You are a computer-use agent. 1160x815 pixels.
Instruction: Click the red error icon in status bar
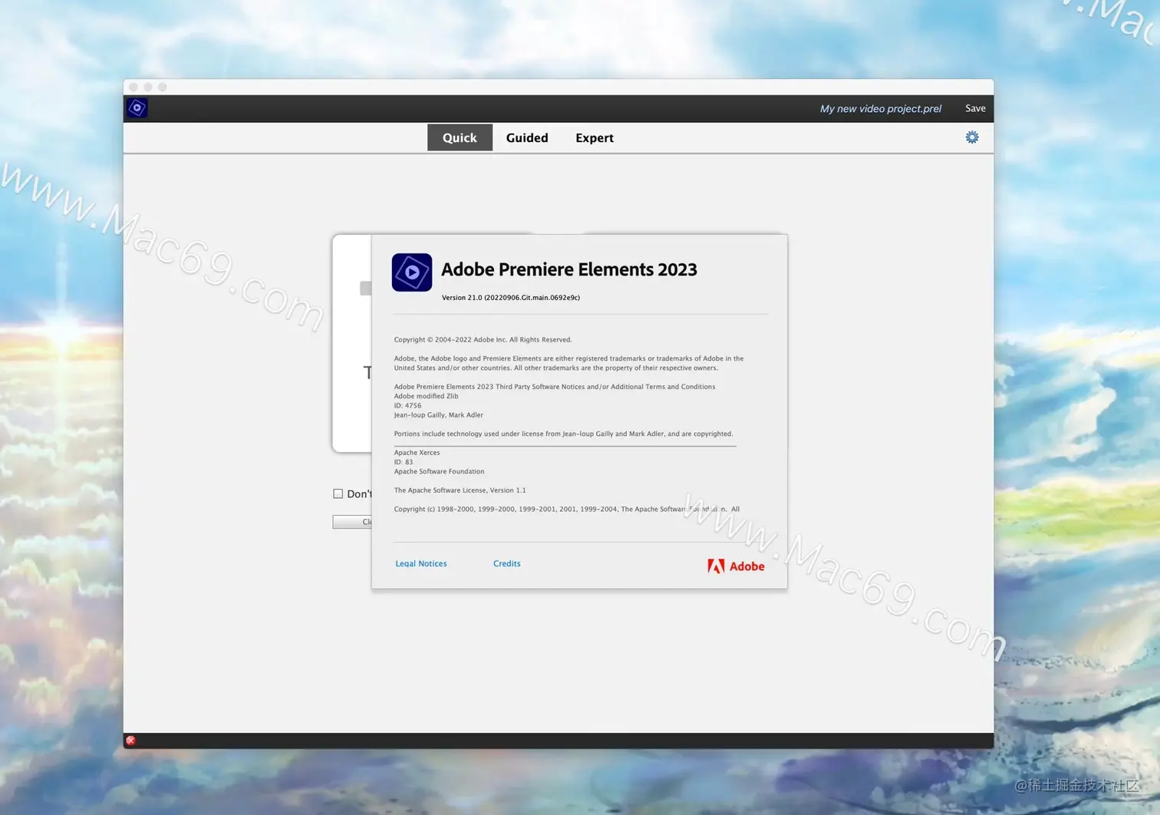tap(130, 741)
